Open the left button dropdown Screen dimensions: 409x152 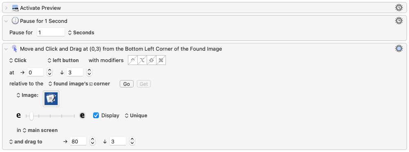coord(63,60)
